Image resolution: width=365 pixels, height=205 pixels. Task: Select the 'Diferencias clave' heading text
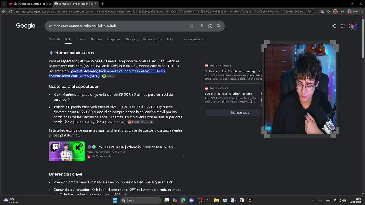coord(66,174)
